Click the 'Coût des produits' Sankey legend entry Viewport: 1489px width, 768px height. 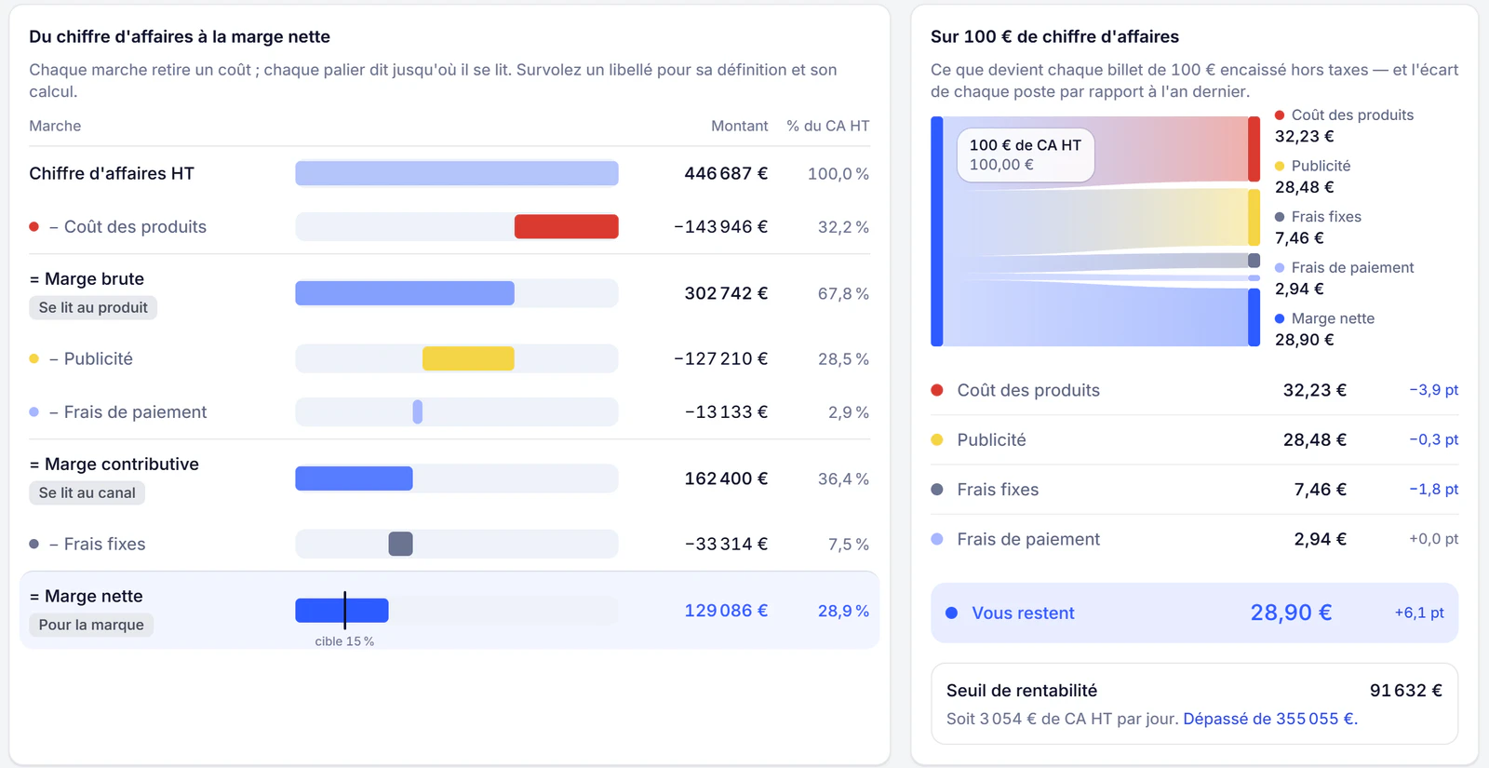(x=1344, y=126)
